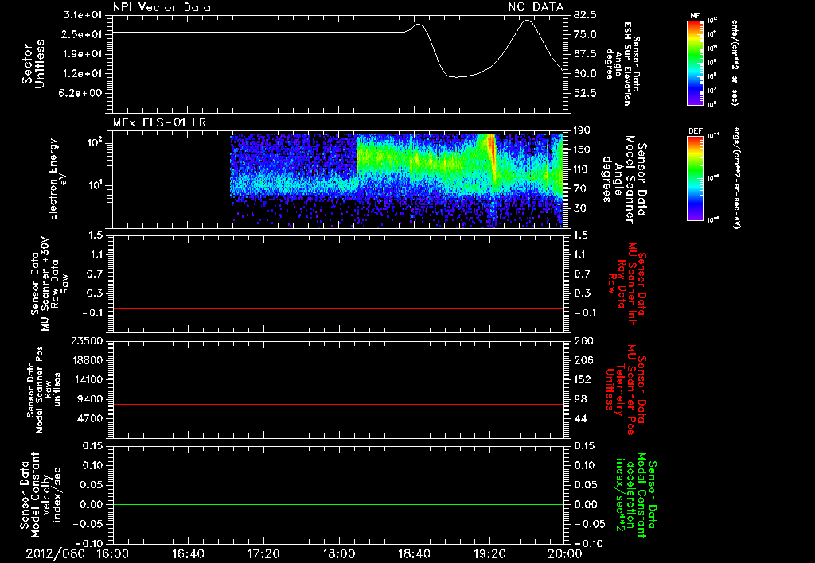Click the 1.2e+01 sector tick label
This screenshot has height=563, width=815.
pos(83,74)
